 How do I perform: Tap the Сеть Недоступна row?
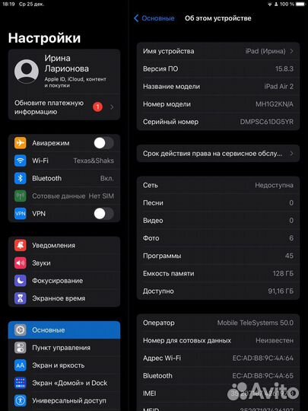coord(218,185)
